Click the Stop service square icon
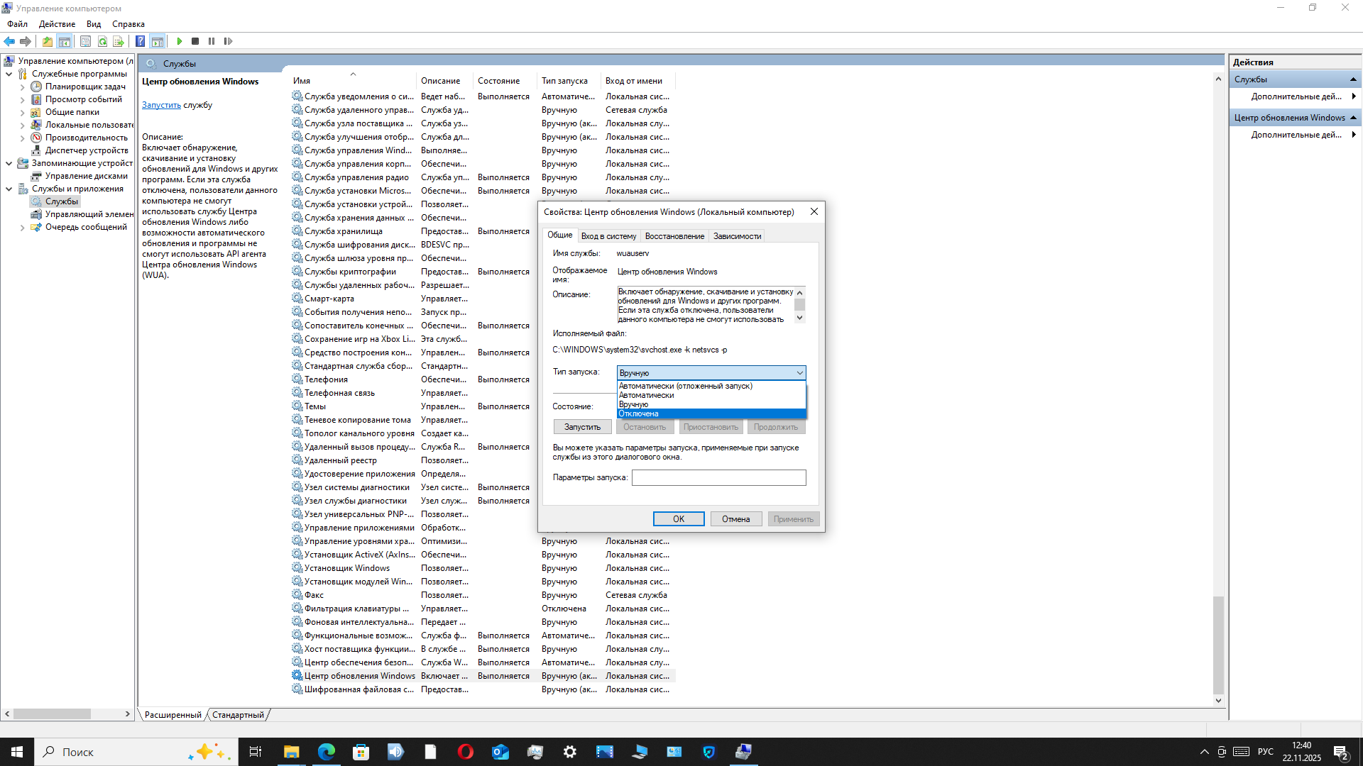The height and width of the screenshot is (766, 1363). pyautogui.click(x=195, y=41)
